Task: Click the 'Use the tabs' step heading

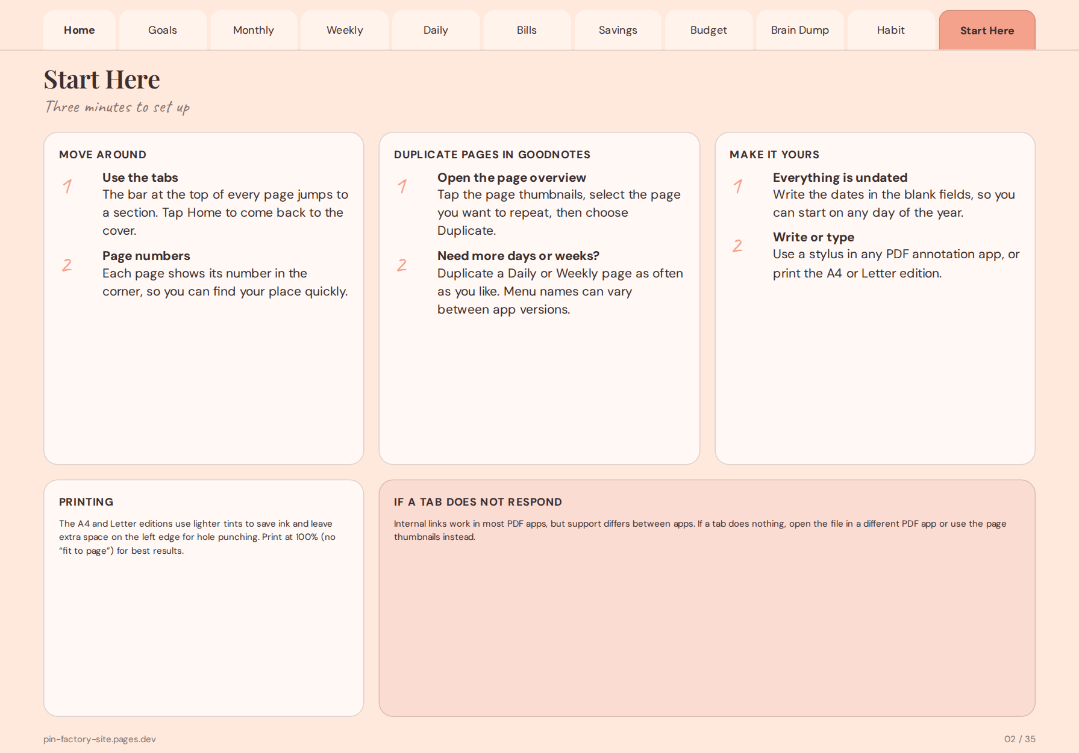Action: click(140, 178)
